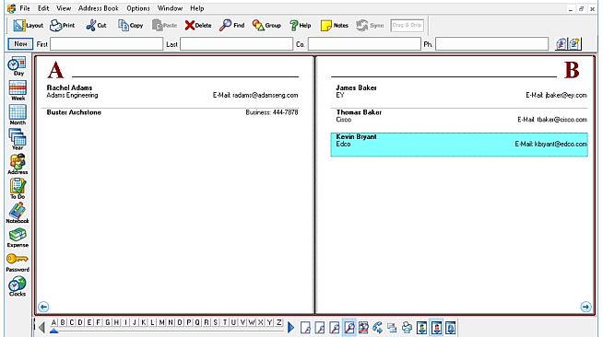Focus the Last name input field
The width and height of the screenshot is (603, 337).
pyautogui.click(x=237, y=44)
